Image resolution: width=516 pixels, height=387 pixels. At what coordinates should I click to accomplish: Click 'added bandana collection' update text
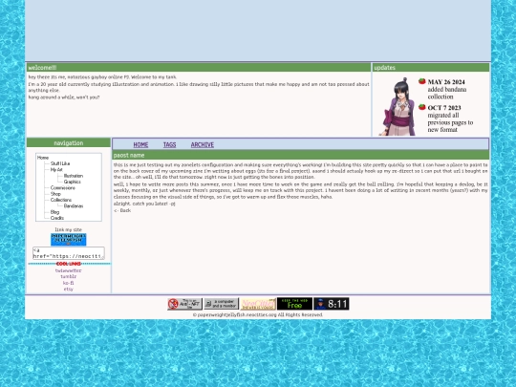[x=447, y=93]
